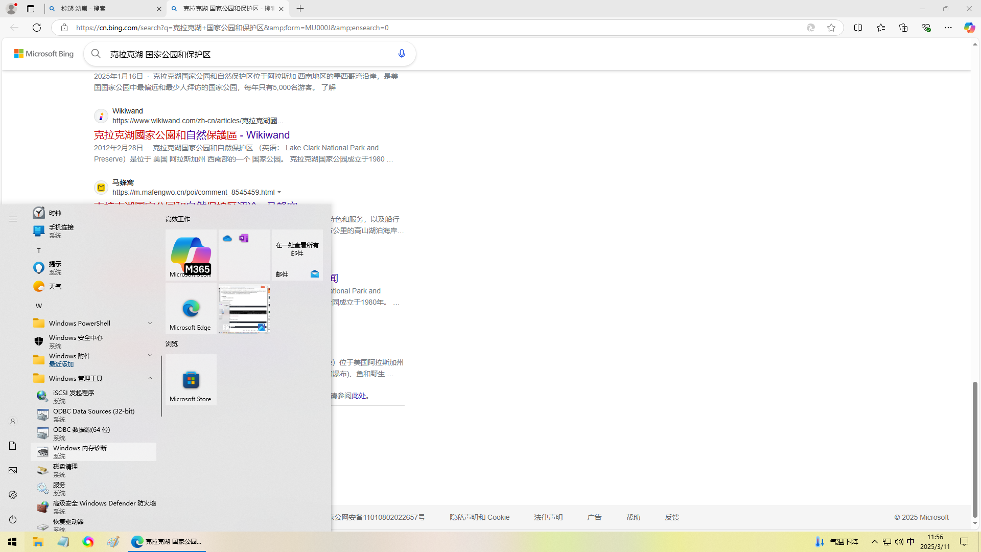Open the Microsoft Store tile
This screenshot has width=981, height=552.
191,380
